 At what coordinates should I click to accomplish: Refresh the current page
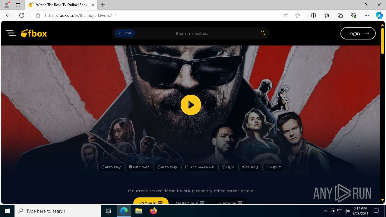[22, 15]
